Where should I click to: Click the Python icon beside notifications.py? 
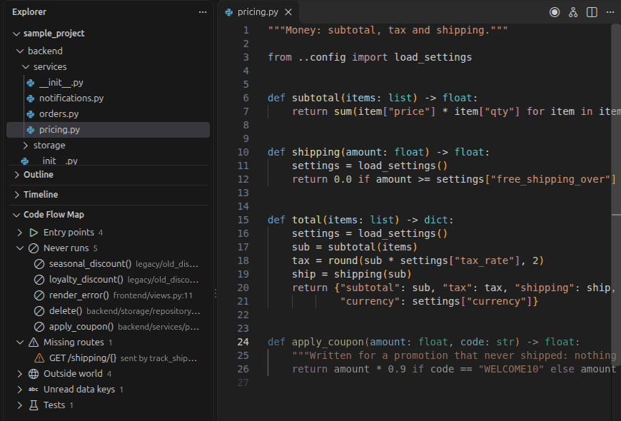[x=31, y=98]
